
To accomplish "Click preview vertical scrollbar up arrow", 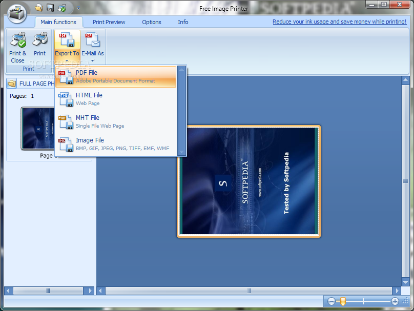I will 406,80.
